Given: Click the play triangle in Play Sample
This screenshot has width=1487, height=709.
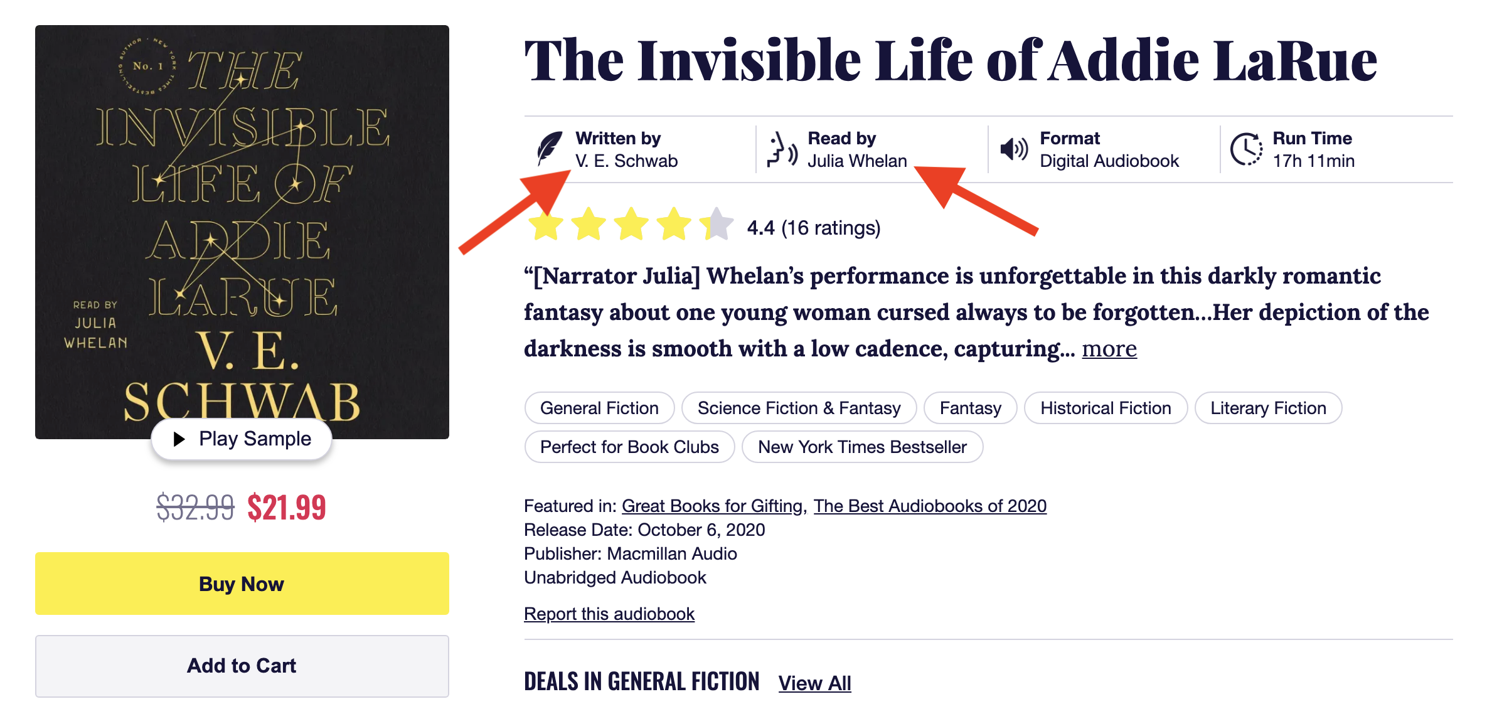Looking at the screenshot, I should point(179,439).
